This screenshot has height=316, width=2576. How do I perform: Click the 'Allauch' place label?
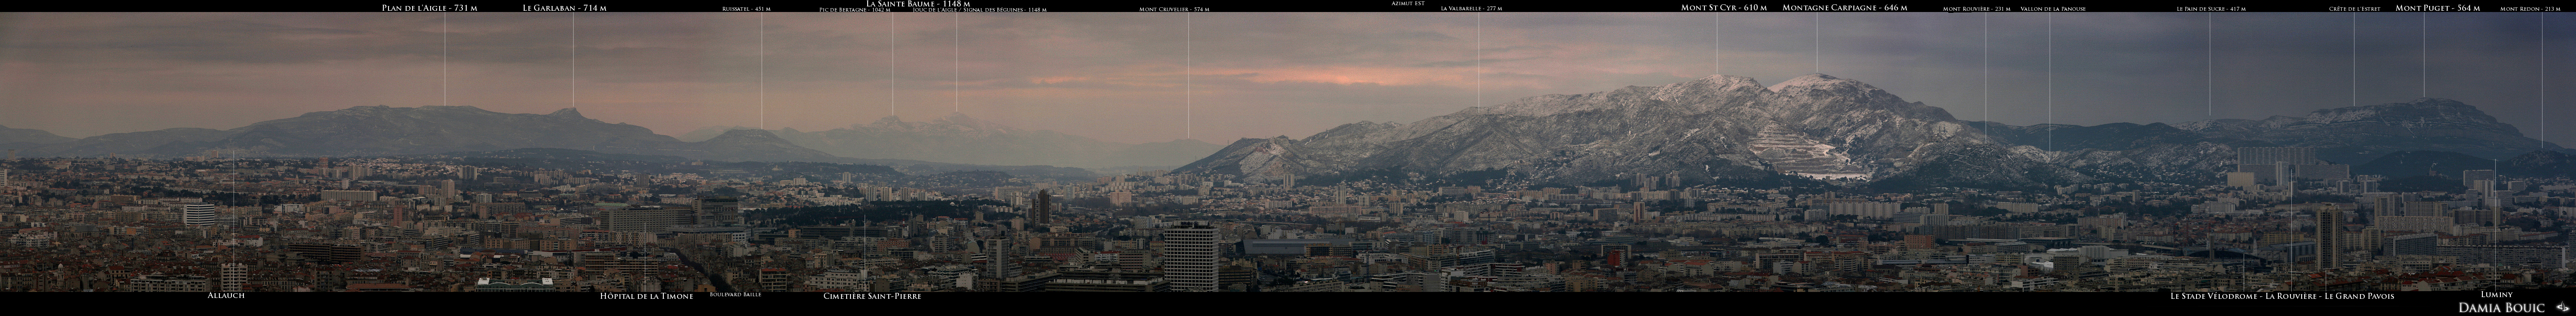click(226, 296)
